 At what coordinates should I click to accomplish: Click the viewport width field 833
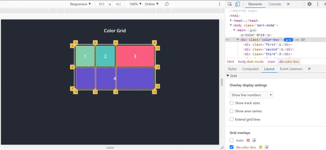coord(102,4)
